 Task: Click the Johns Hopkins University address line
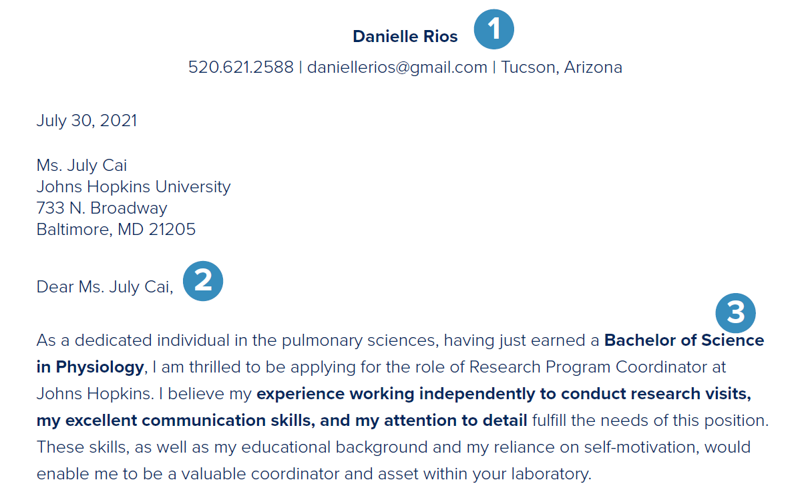pos(134,187)
